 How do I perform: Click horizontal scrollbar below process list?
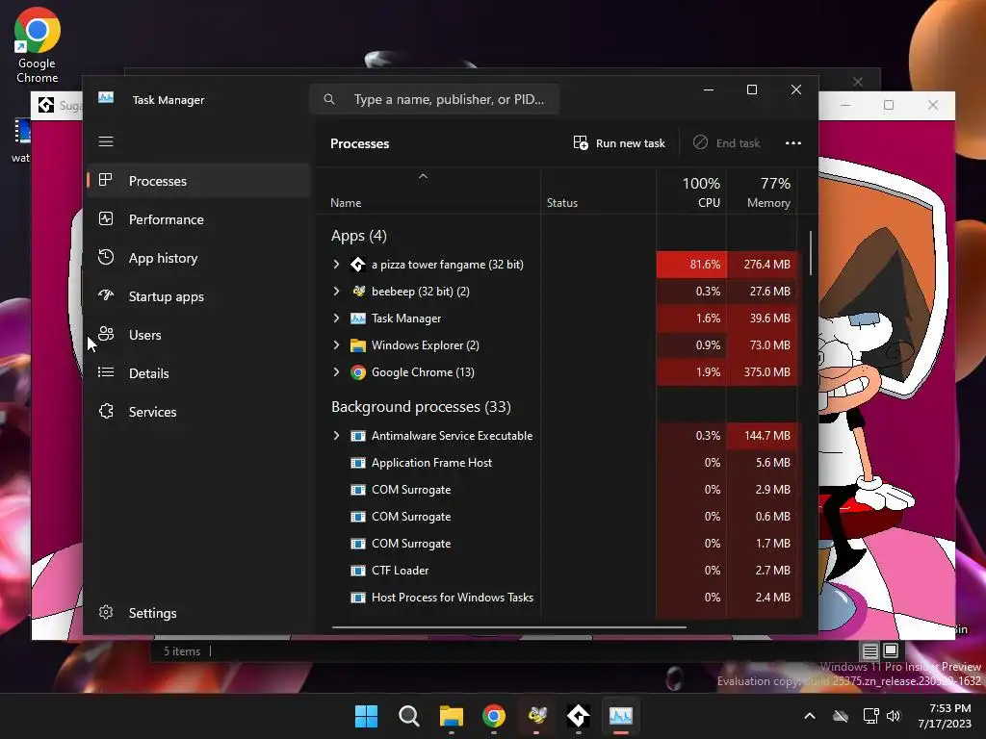[x=508, y=626]
